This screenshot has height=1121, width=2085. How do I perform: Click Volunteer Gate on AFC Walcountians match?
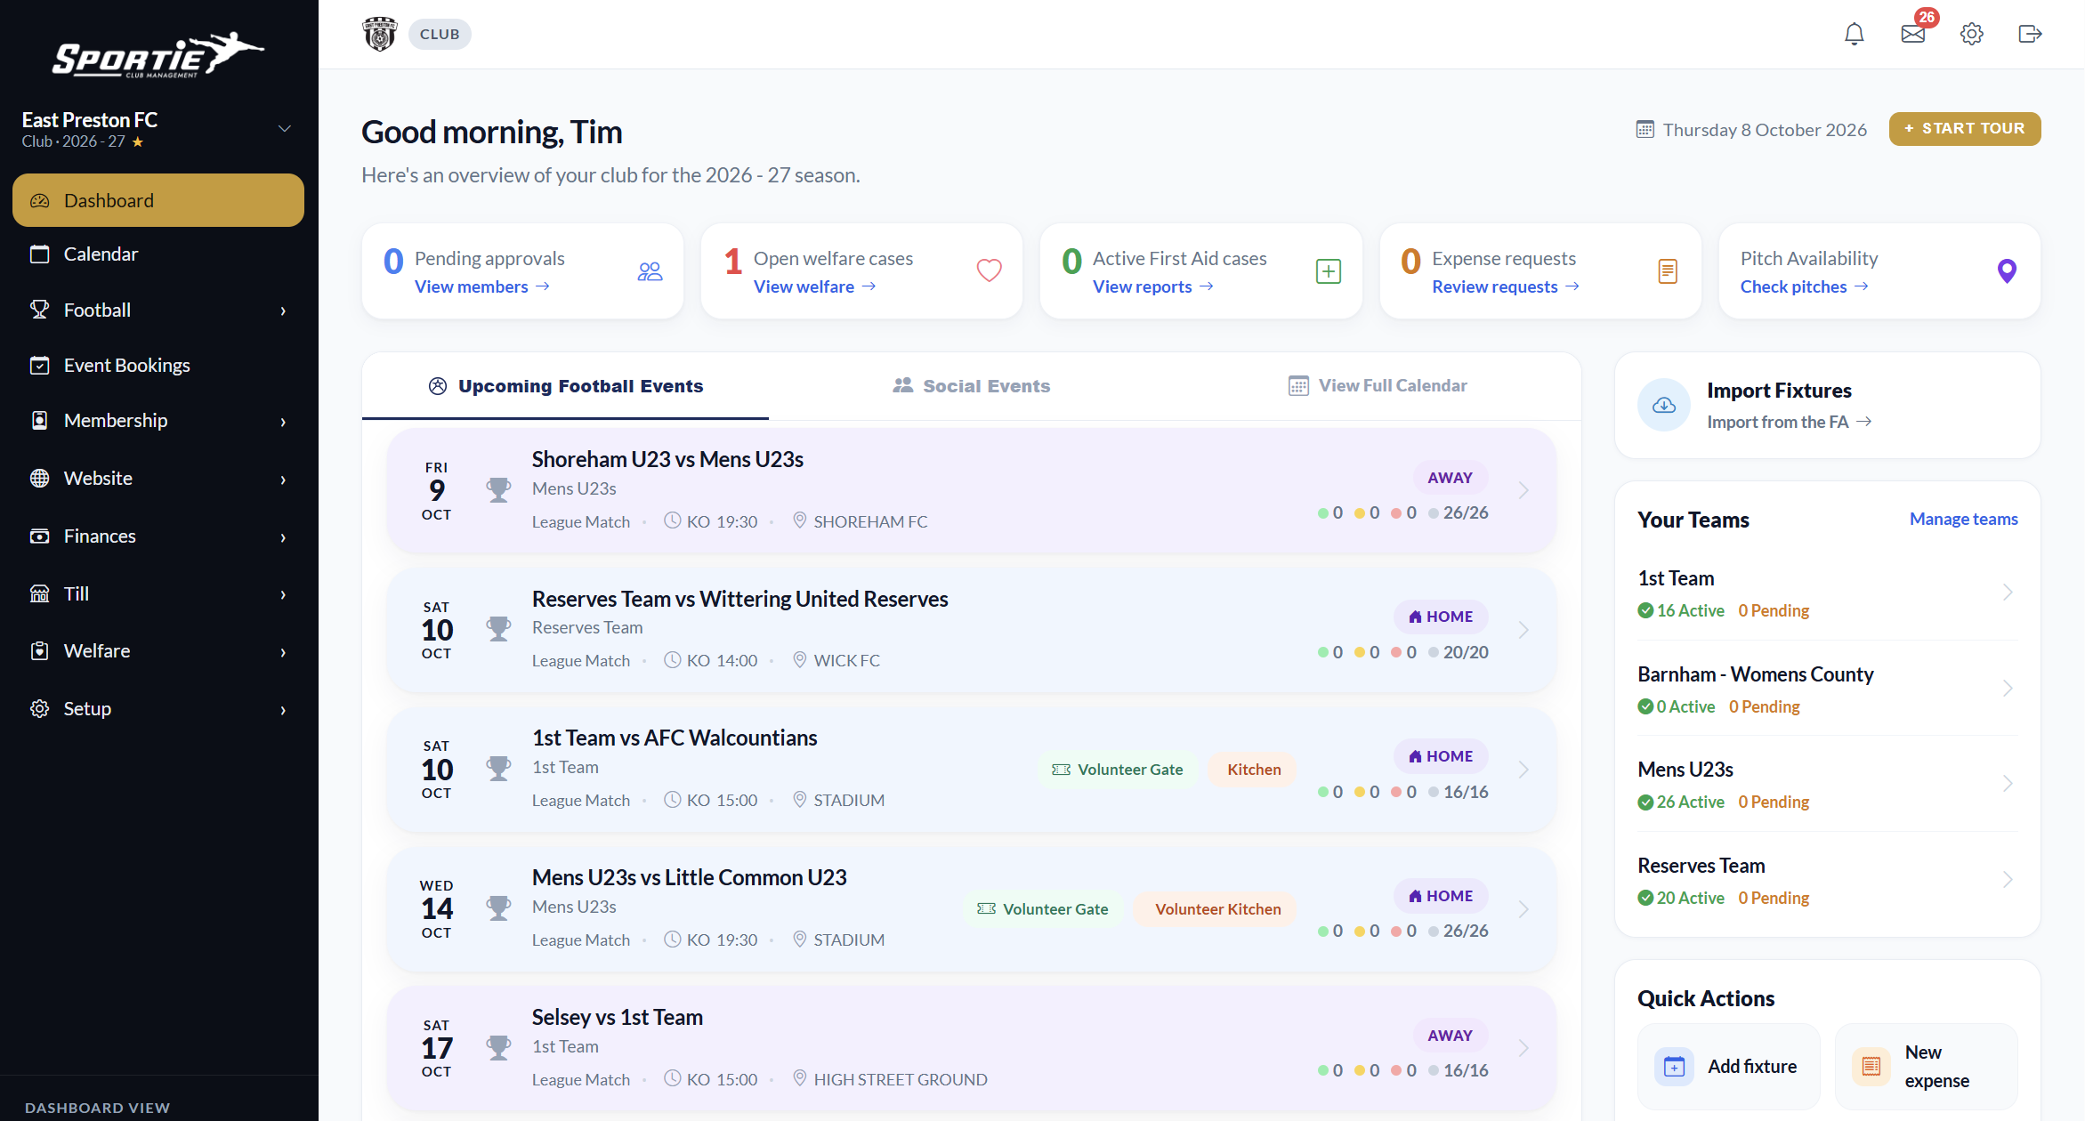1118,770
